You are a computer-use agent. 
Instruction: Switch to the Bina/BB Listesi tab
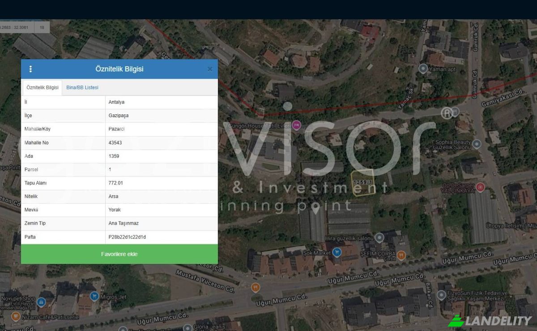coord(82,88)
